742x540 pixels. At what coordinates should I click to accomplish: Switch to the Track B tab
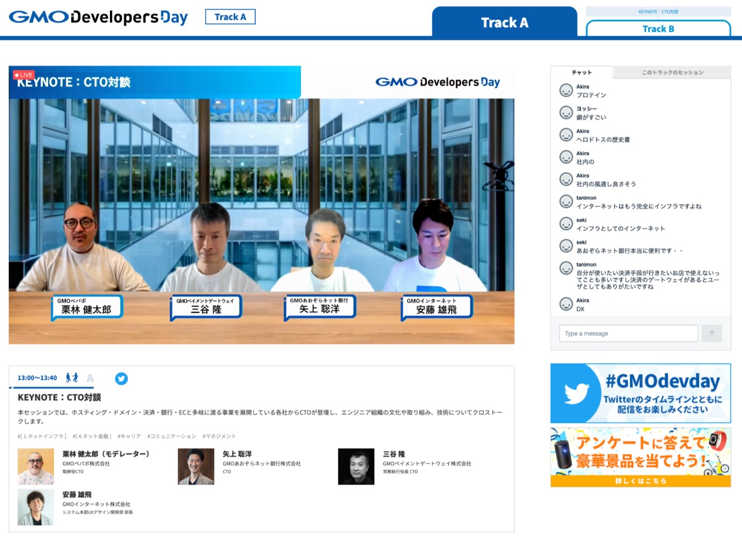[658, 28]
